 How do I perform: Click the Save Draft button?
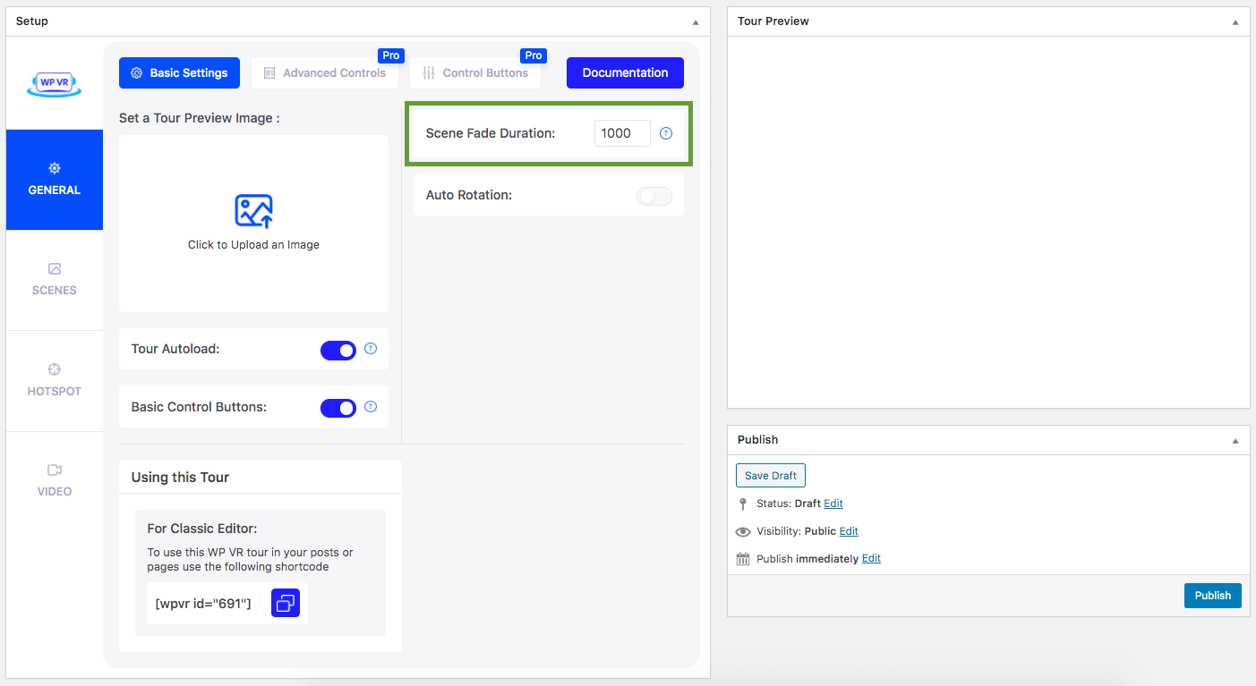click(x=771, y=476)
